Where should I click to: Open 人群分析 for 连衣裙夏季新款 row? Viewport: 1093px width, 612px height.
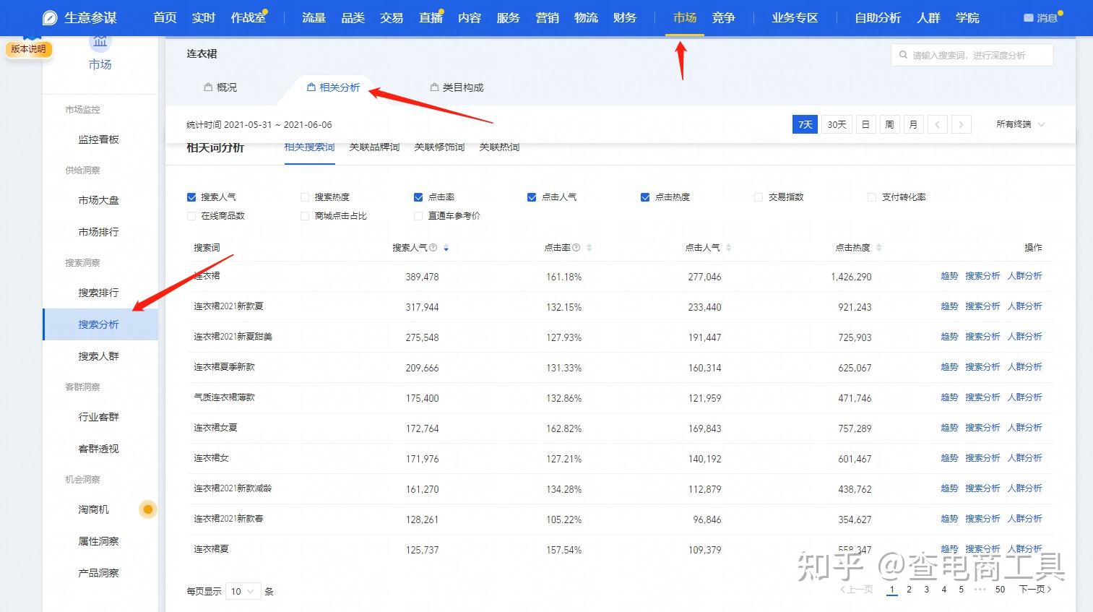pos(1024,367)
